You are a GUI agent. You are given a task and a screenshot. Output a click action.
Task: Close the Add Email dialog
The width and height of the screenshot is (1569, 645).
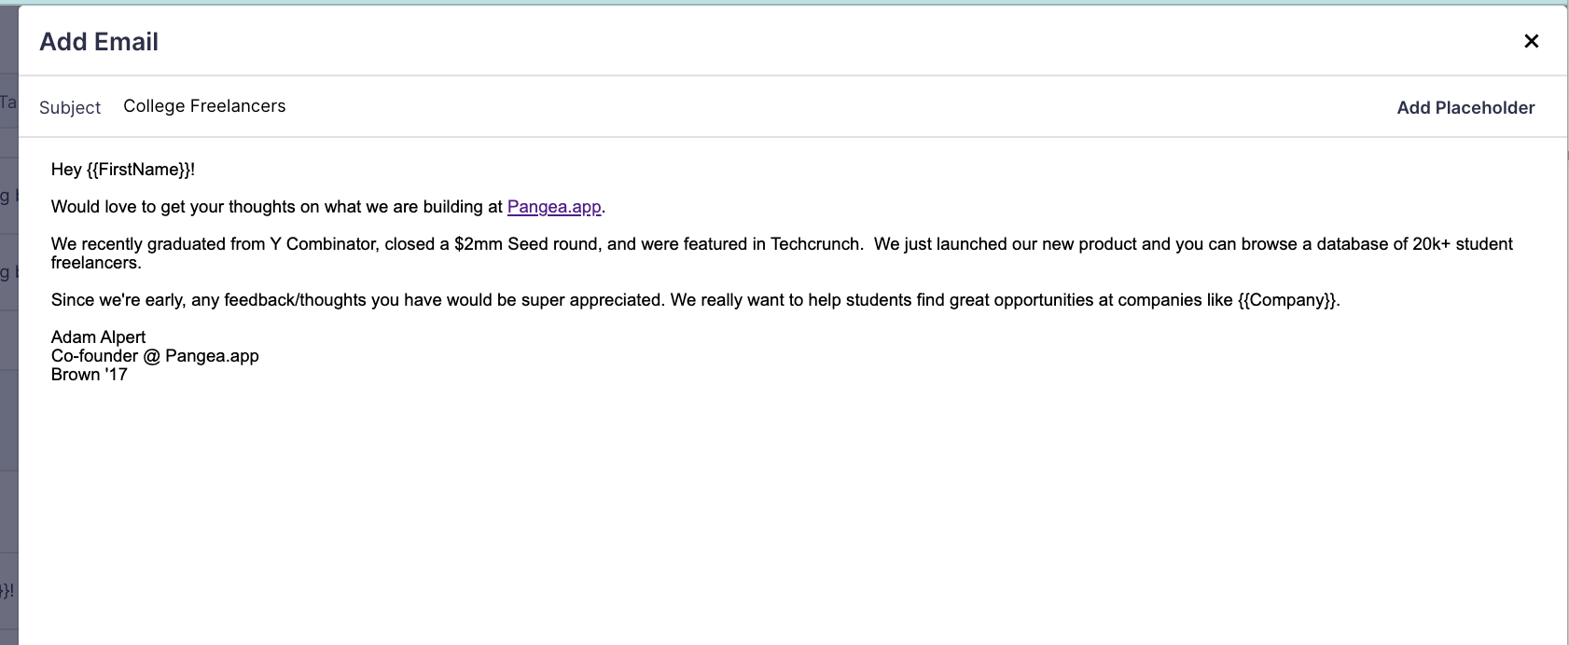point(1531,41)
